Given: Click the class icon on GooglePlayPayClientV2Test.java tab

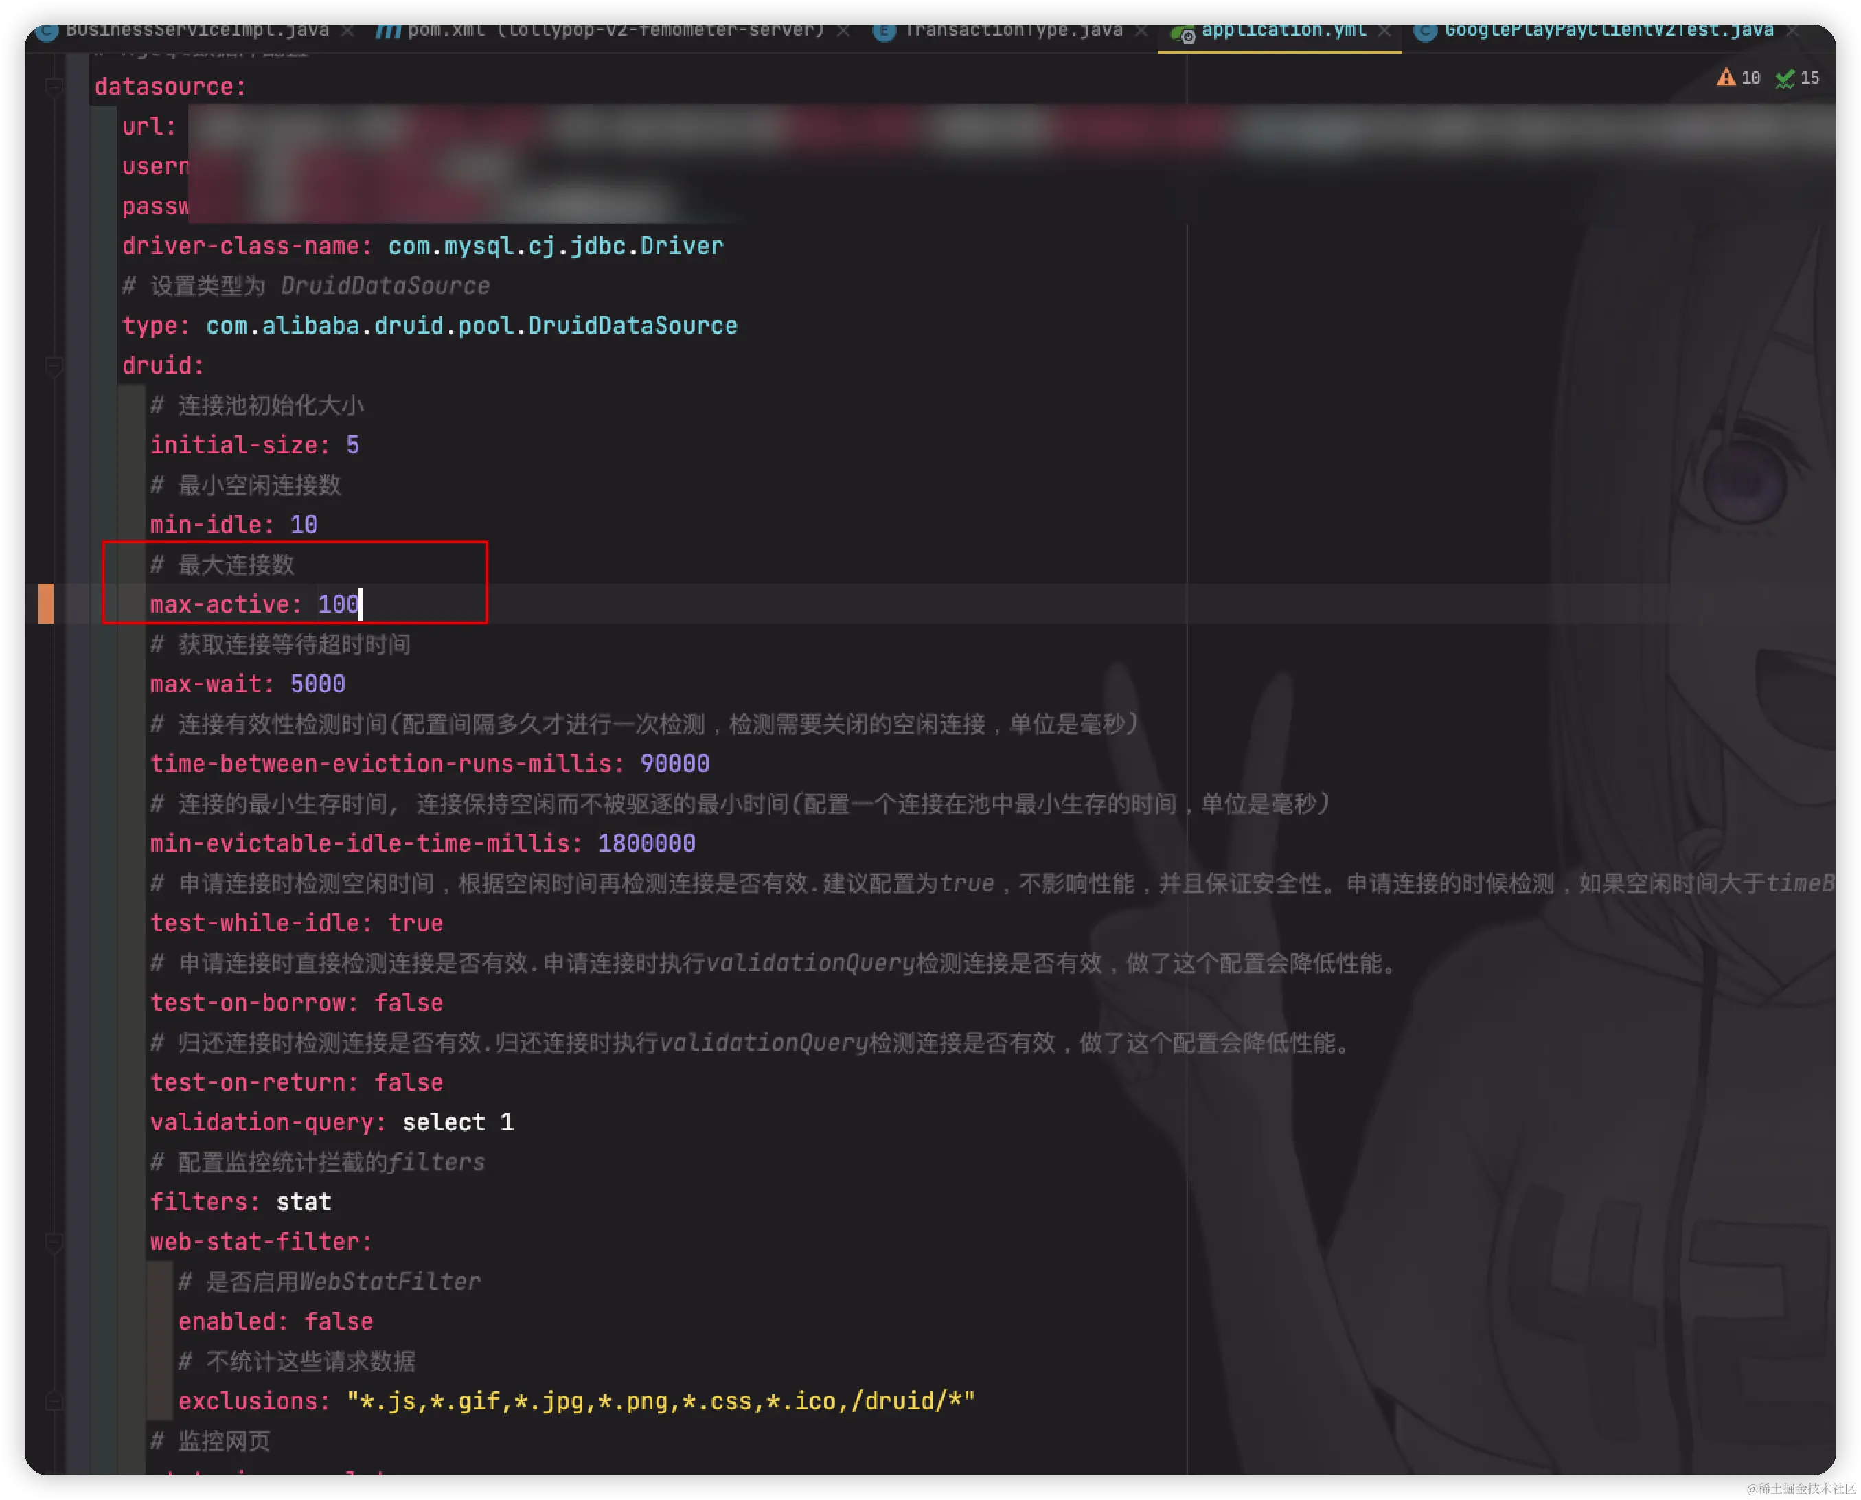Looking at the screenshot, I should point(1425,32).
